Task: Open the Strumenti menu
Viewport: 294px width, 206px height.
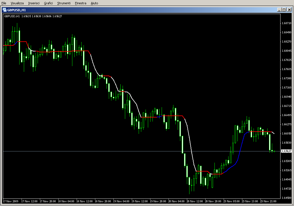Action: pyautogui.click(x=64, y=3)
